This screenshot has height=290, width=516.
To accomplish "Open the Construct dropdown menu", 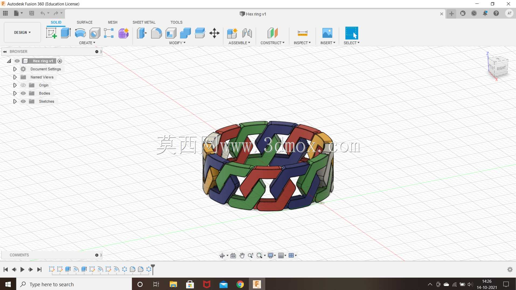I will pyautogui.click(x=272, y=43).
